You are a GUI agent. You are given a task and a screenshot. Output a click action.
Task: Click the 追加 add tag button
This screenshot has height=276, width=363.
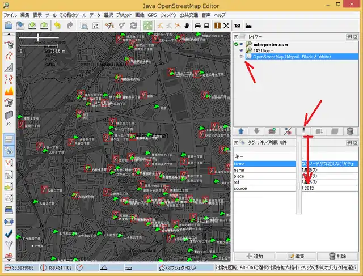tap(254, 256)
